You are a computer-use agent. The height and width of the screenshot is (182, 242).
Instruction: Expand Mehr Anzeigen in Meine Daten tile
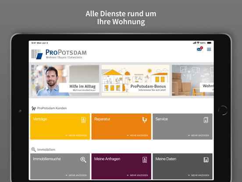pyautogui.click(x=199, y=175)
